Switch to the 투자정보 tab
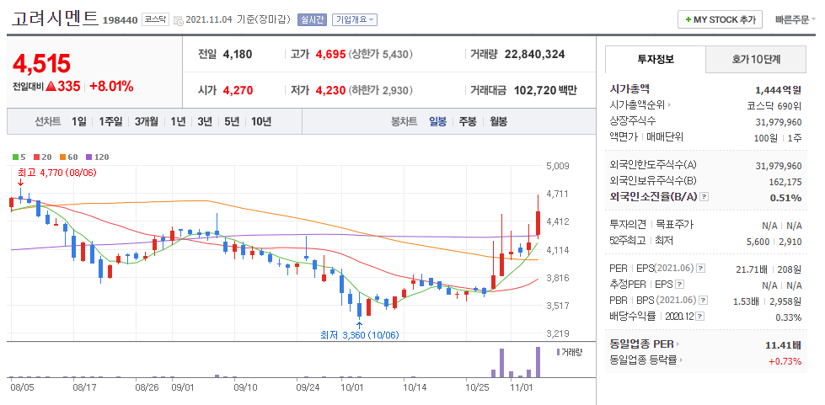This screenshot has height=405, width=825. point(655,59)
